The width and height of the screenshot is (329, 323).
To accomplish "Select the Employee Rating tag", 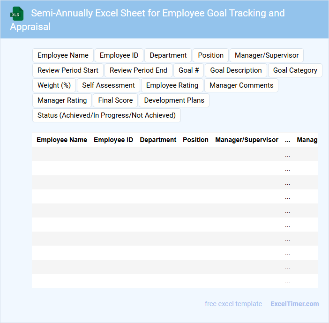I will (172, 85).
